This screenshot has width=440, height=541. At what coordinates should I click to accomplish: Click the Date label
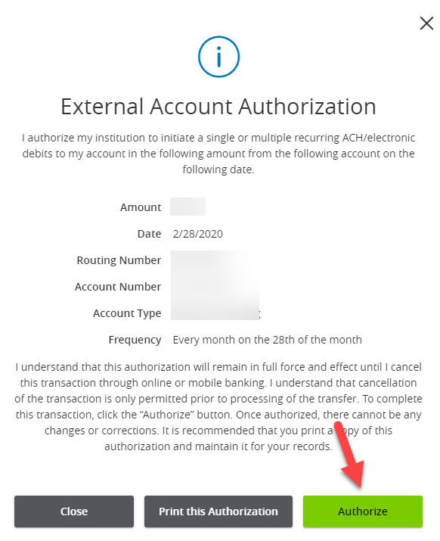pyautogui.click(x=149, y=234)
